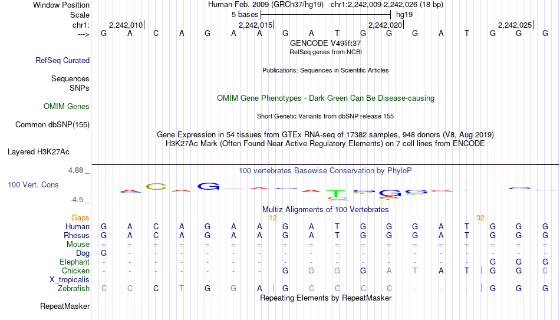Click the H3K27Ac Mark ENCODE track title
This screenshot has height=320, width=560.
[325, 144]
